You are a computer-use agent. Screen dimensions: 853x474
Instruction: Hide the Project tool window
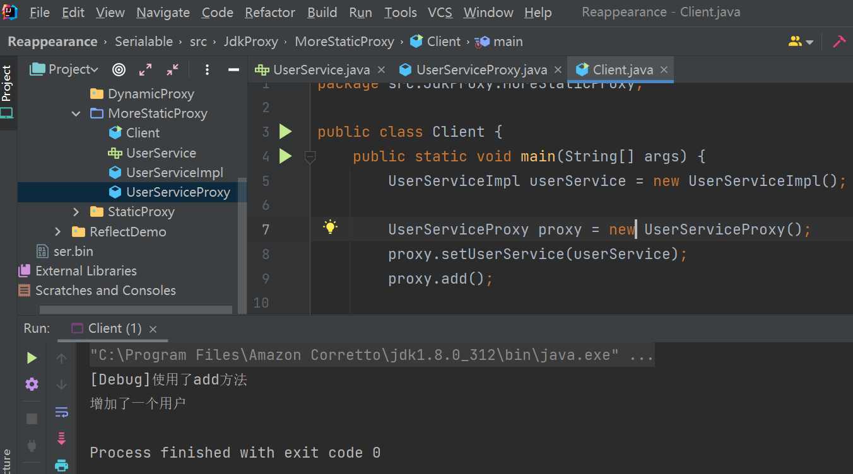click(x=233, y=69)
